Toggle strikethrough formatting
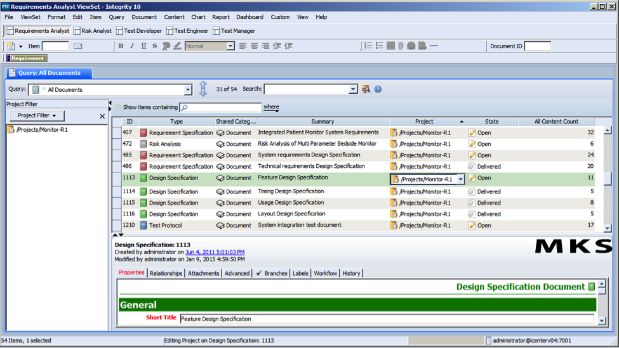 pyautogui.click(x=155, y=46)
